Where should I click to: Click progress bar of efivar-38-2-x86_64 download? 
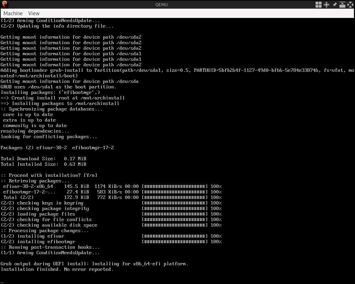click(174, 186)
